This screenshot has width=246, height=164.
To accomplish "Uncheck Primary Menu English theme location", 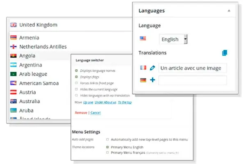I will pos(107,147).
